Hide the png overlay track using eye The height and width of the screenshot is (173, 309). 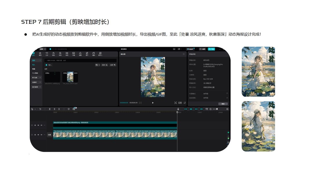38,125
